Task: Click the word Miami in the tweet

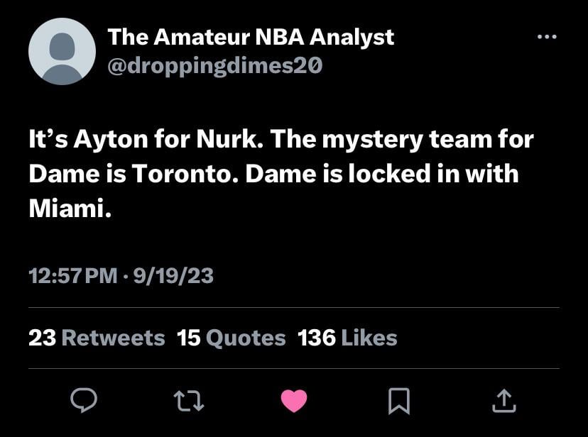Action: point(67,209)
